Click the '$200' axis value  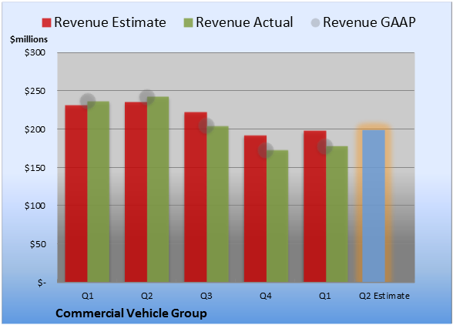click(35, 129)
